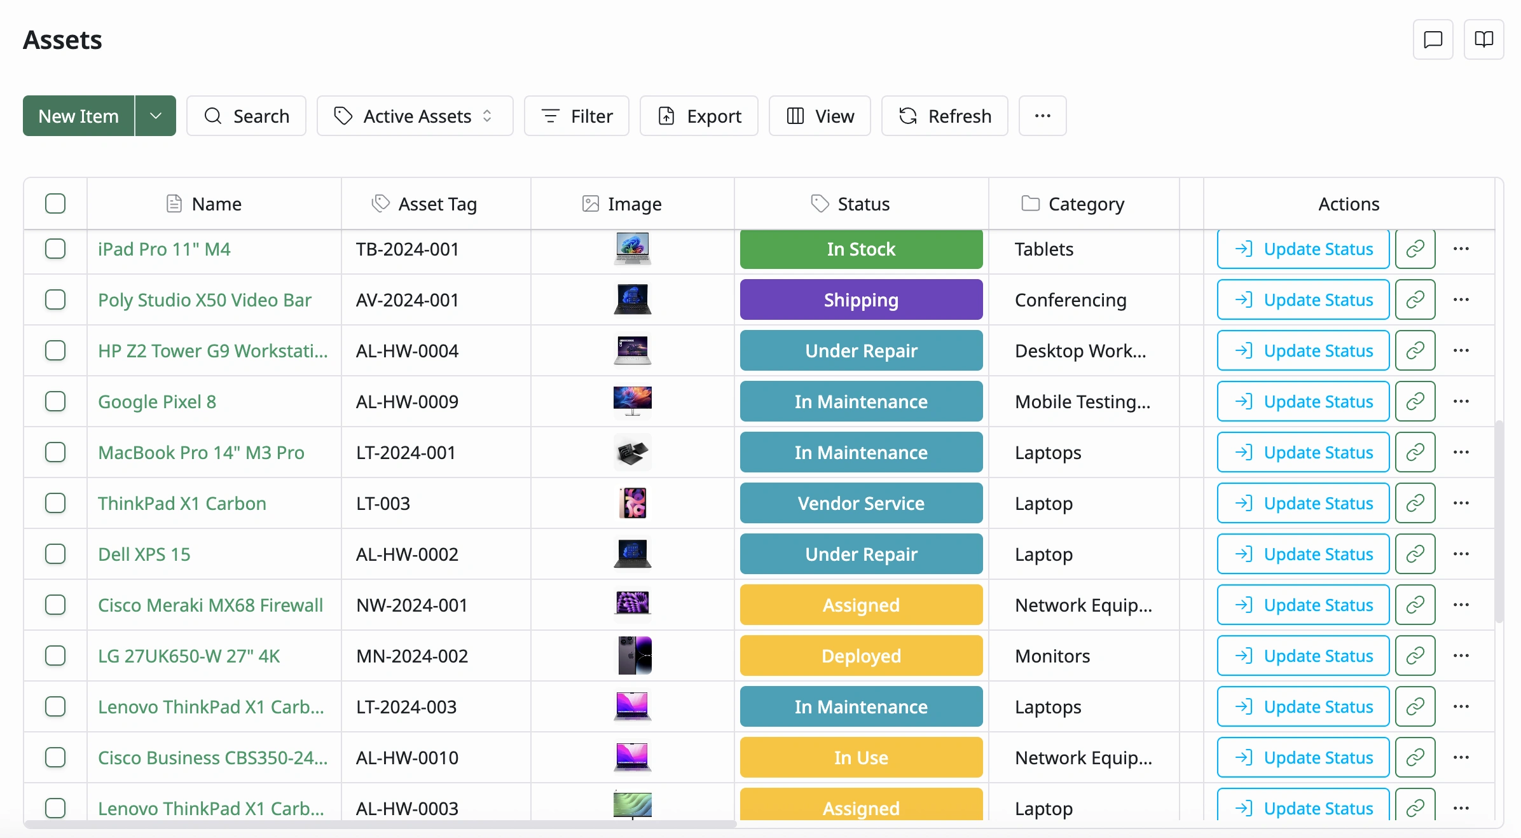This screenshot has width=1521, height=838.
Task: Open the documentation book icon
Action: [1483, 39]
